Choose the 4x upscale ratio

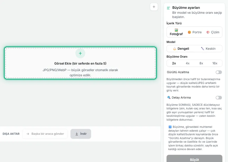(x=188, y=63)
